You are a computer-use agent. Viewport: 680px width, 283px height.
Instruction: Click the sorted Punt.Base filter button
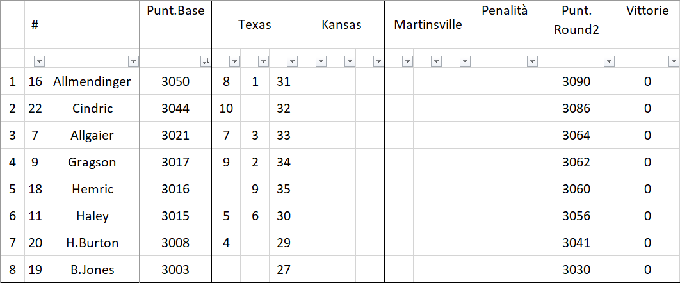[205, 61]
